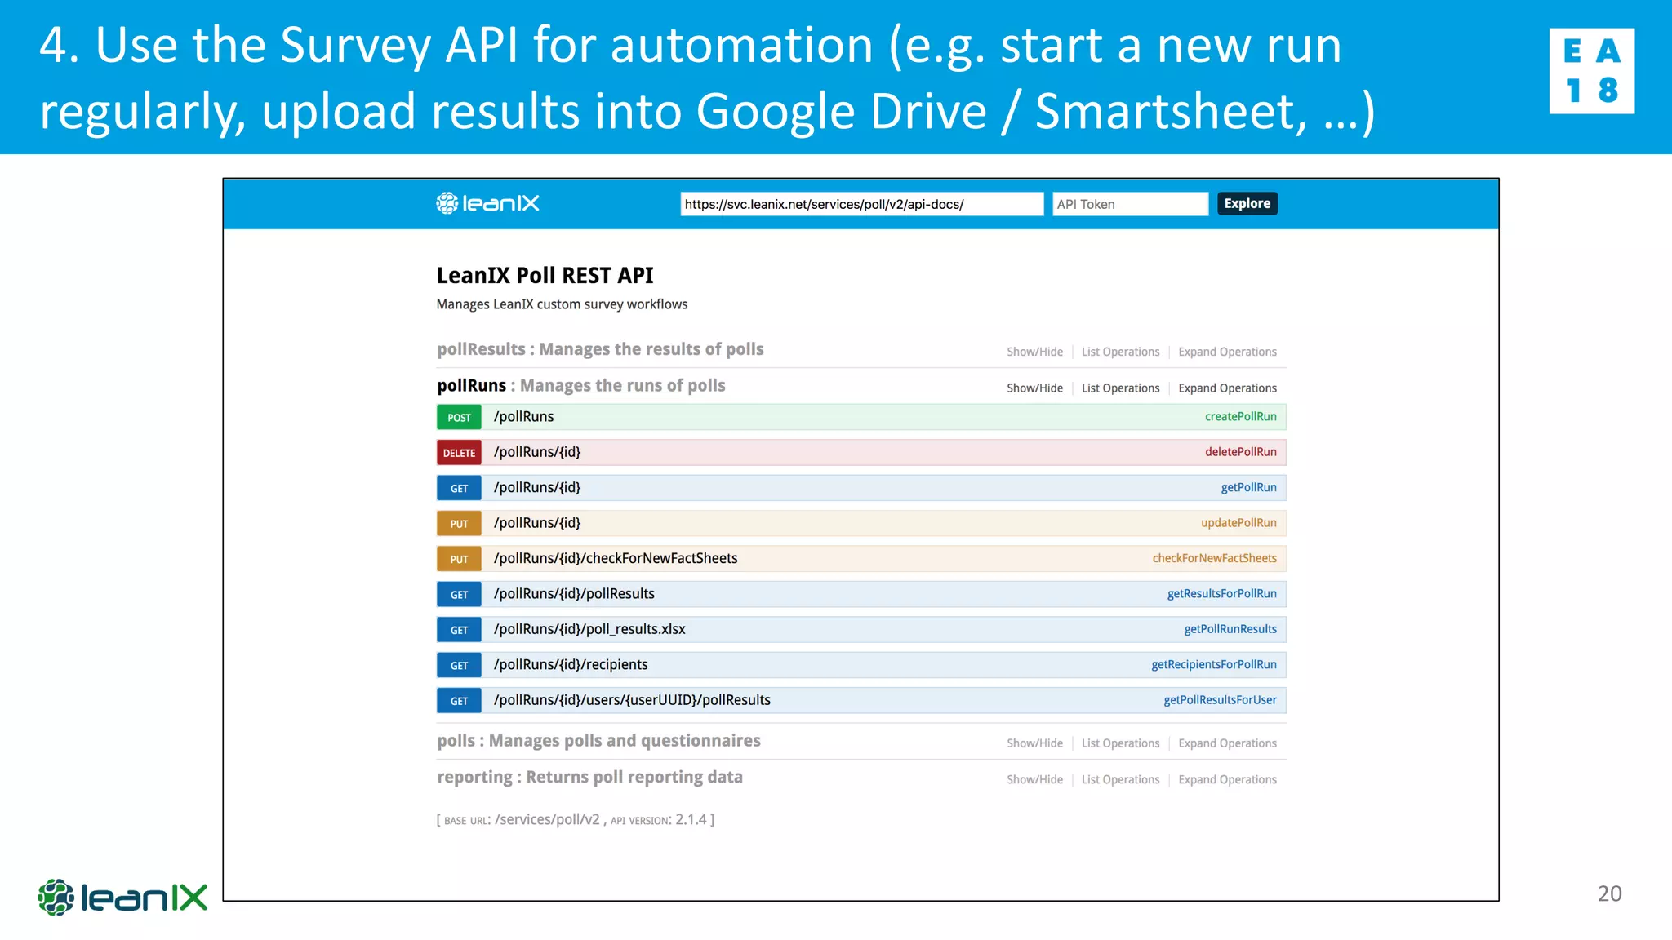Click the getResultsForPollRun operation link

pos(1221,594)
